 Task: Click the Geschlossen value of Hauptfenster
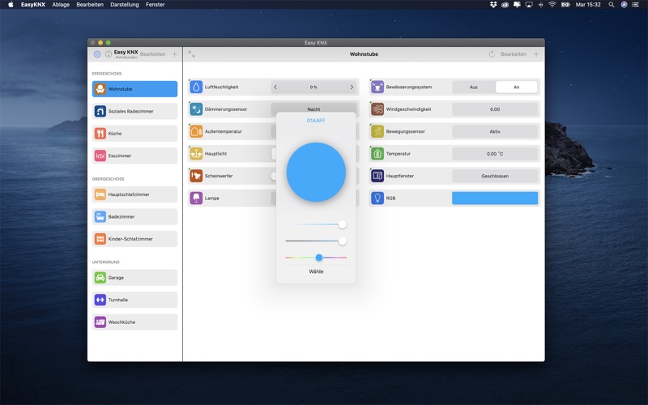495,176
